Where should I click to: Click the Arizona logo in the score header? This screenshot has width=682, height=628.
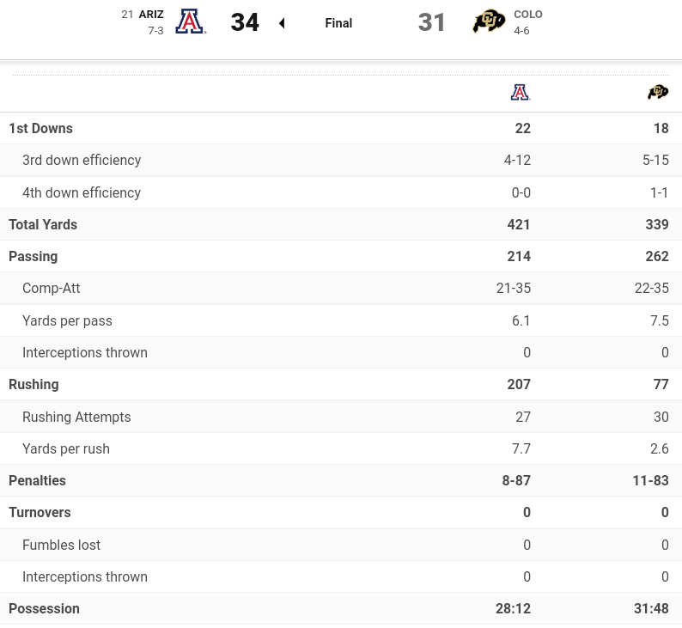pyautogui.click(x=191, y=21)
